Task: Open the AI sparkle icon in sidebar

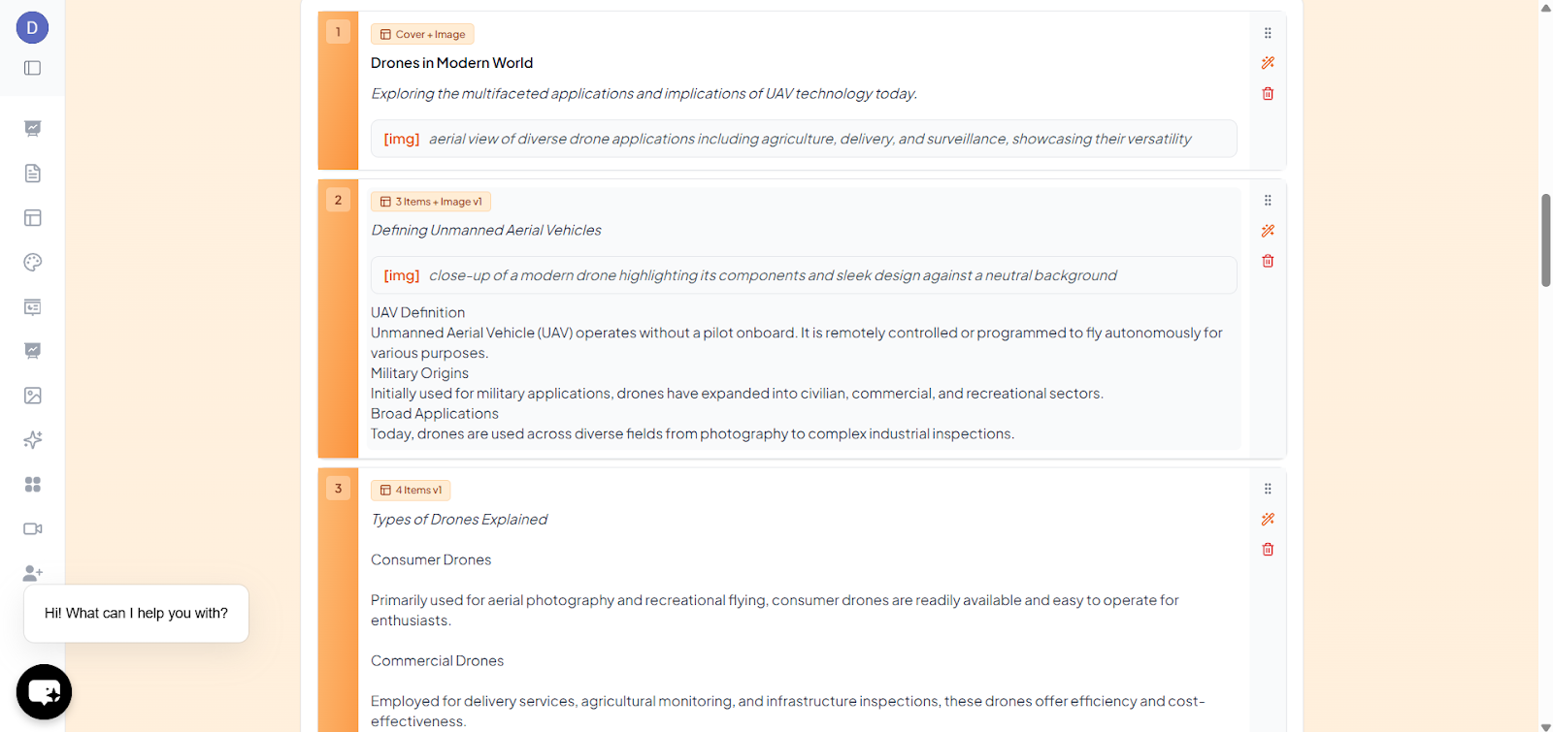Action: click(x=32, y=440)
